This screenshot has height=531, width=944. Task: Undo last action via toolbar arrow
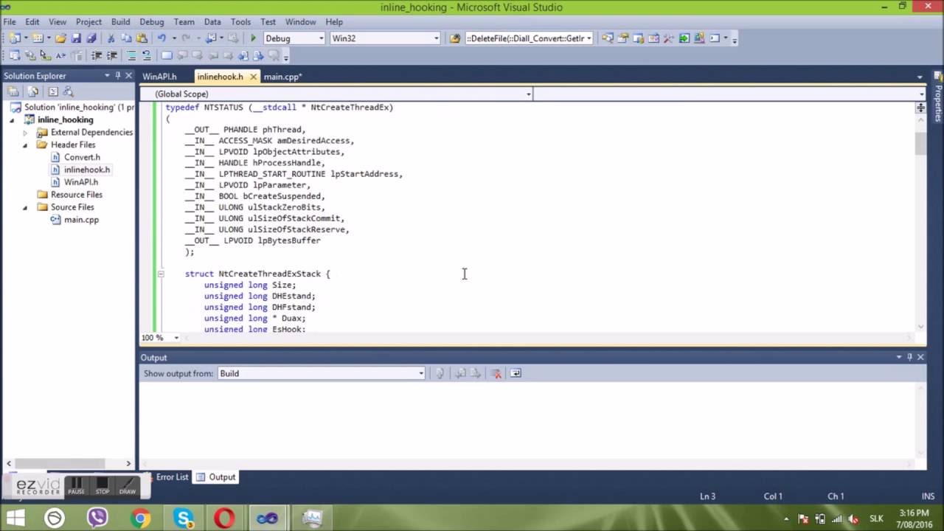point(162,38)
